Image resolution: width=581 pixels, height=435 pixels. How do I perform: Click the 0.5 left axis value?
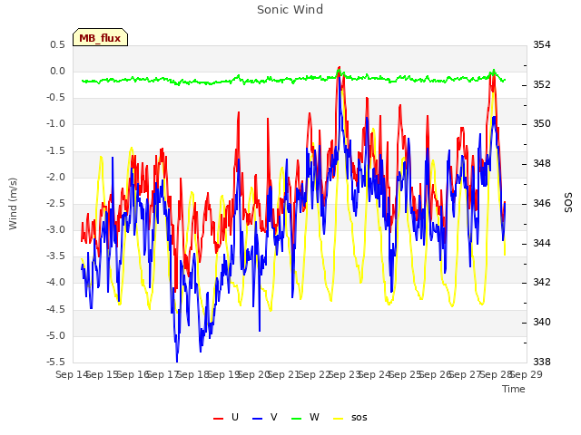tap(58, 44)
